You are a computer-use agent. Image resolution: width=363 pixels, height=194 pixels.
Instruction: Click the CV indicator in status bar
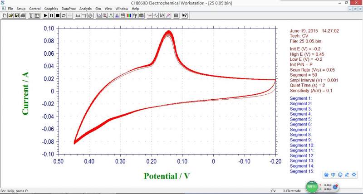click(x=274, y=191)
